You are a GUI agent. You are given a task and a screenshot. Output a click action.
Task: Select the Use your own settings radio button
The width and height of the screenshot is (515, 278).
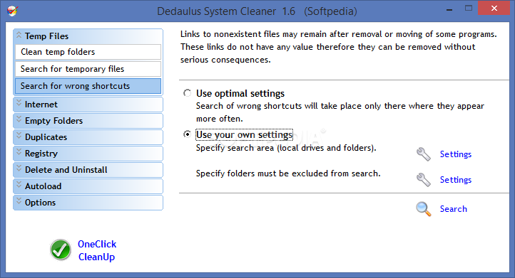pos(187,134)
